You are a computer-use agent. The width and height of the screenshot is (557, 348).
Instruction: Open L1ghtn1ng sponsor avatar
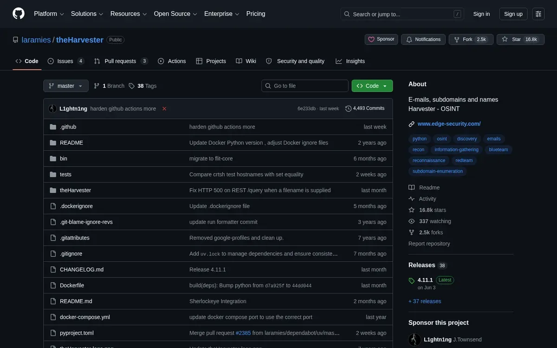415,340
